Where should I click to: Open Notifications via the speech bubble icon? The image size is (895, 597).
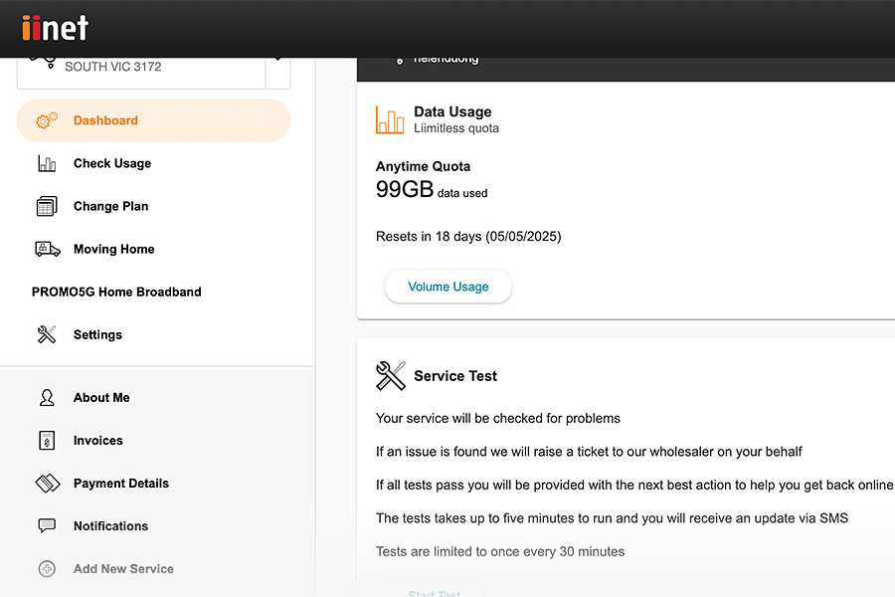point(47,525)
